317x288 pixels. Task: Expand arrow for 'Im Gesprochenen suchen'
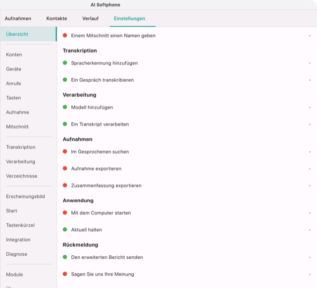[310, 152]
